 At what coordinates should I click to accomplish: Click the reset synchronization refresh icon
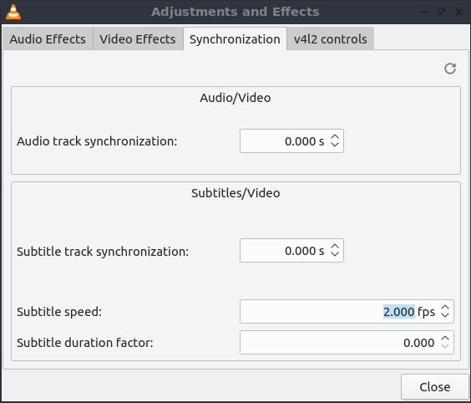(450, 69)
